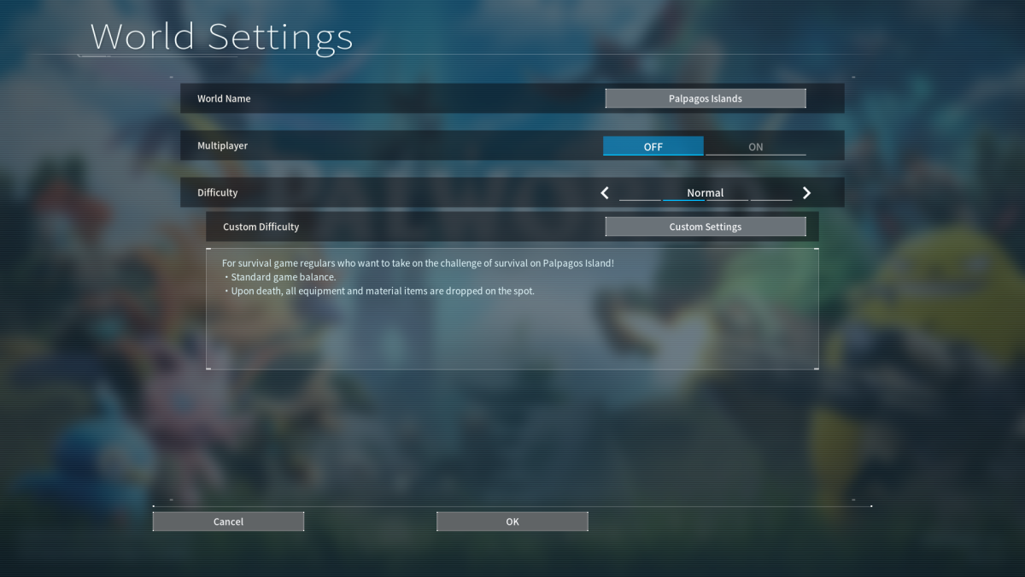The height and width of the screenshot is (577, 1025).
Task: Click the Difficulty row label
Action: pyautogui.click(x=217, y=193)
